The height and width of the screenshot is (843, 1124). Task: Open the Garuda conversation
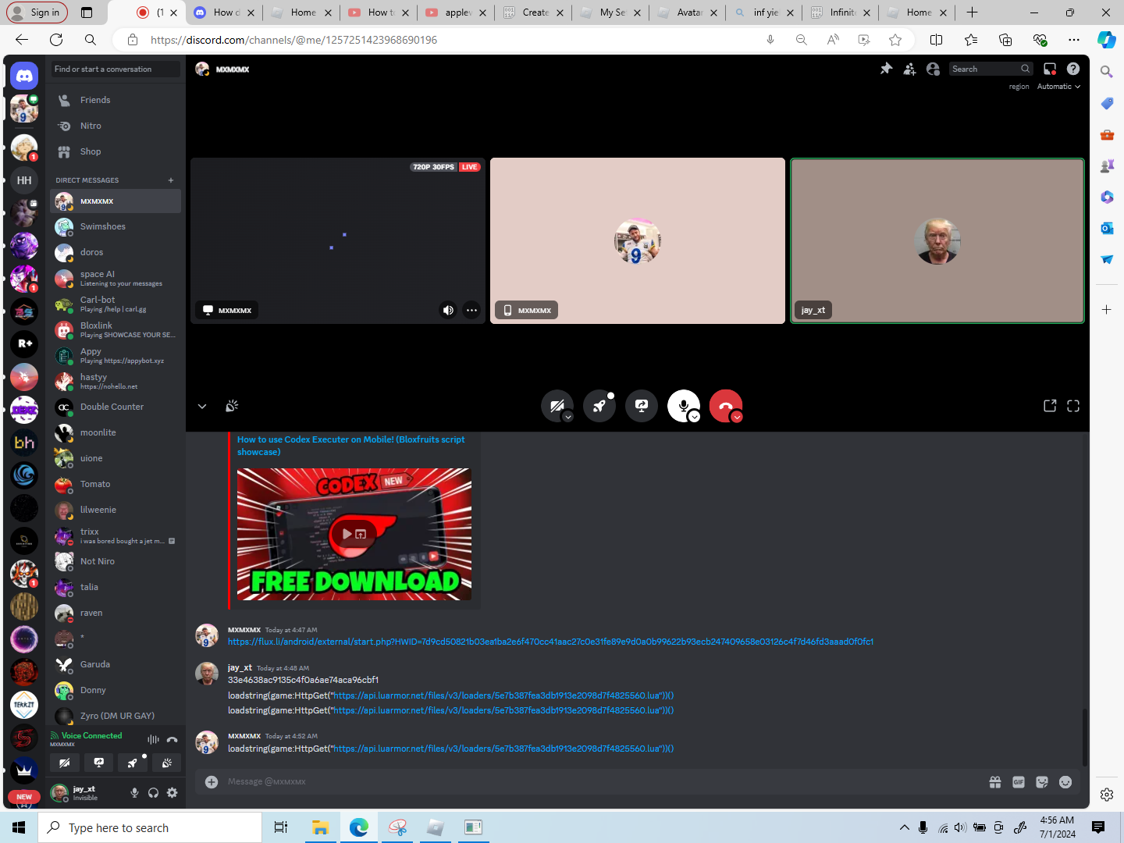pos(116,664)
